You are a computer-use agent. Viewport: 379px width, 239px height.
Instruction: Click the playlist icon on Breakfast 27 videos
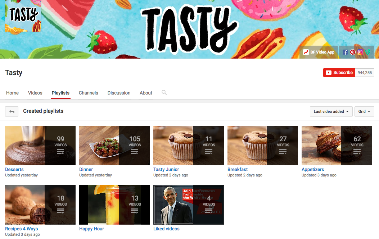coord(283,152)
